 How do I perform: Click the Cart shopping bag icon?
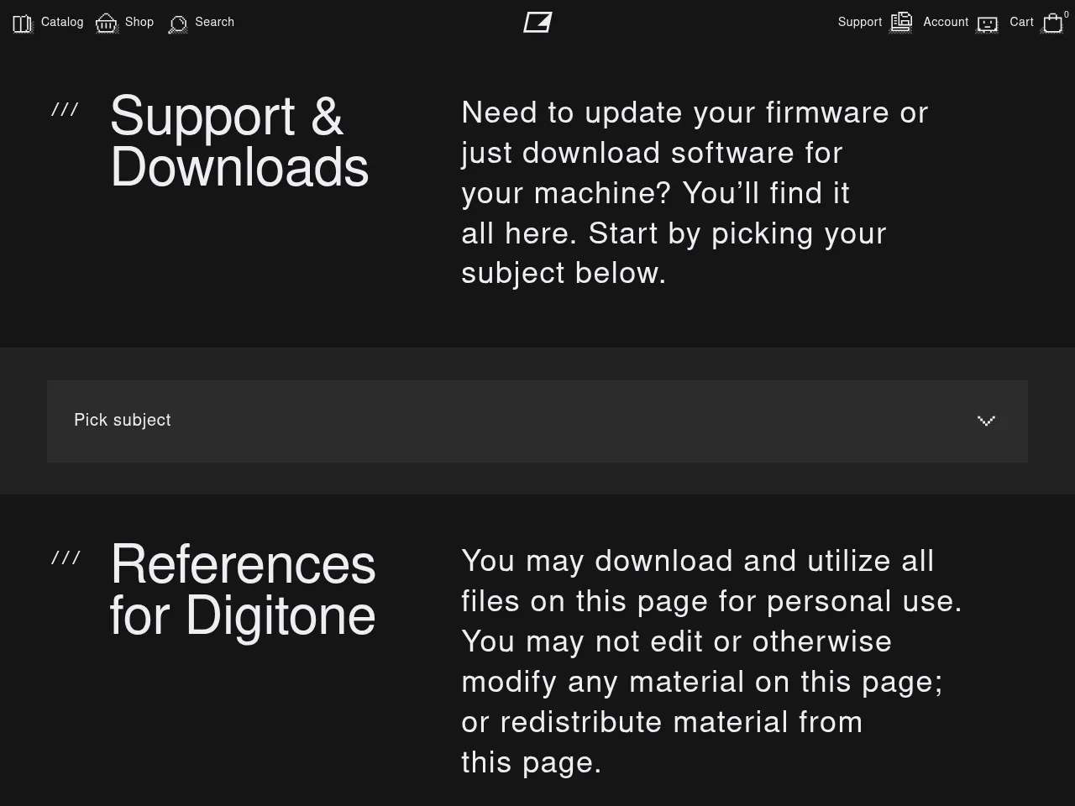[1053, 24]
